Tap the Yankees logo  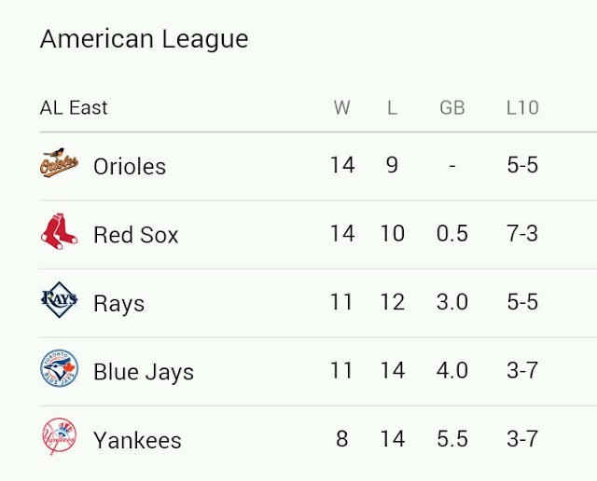tap(59, 436)
